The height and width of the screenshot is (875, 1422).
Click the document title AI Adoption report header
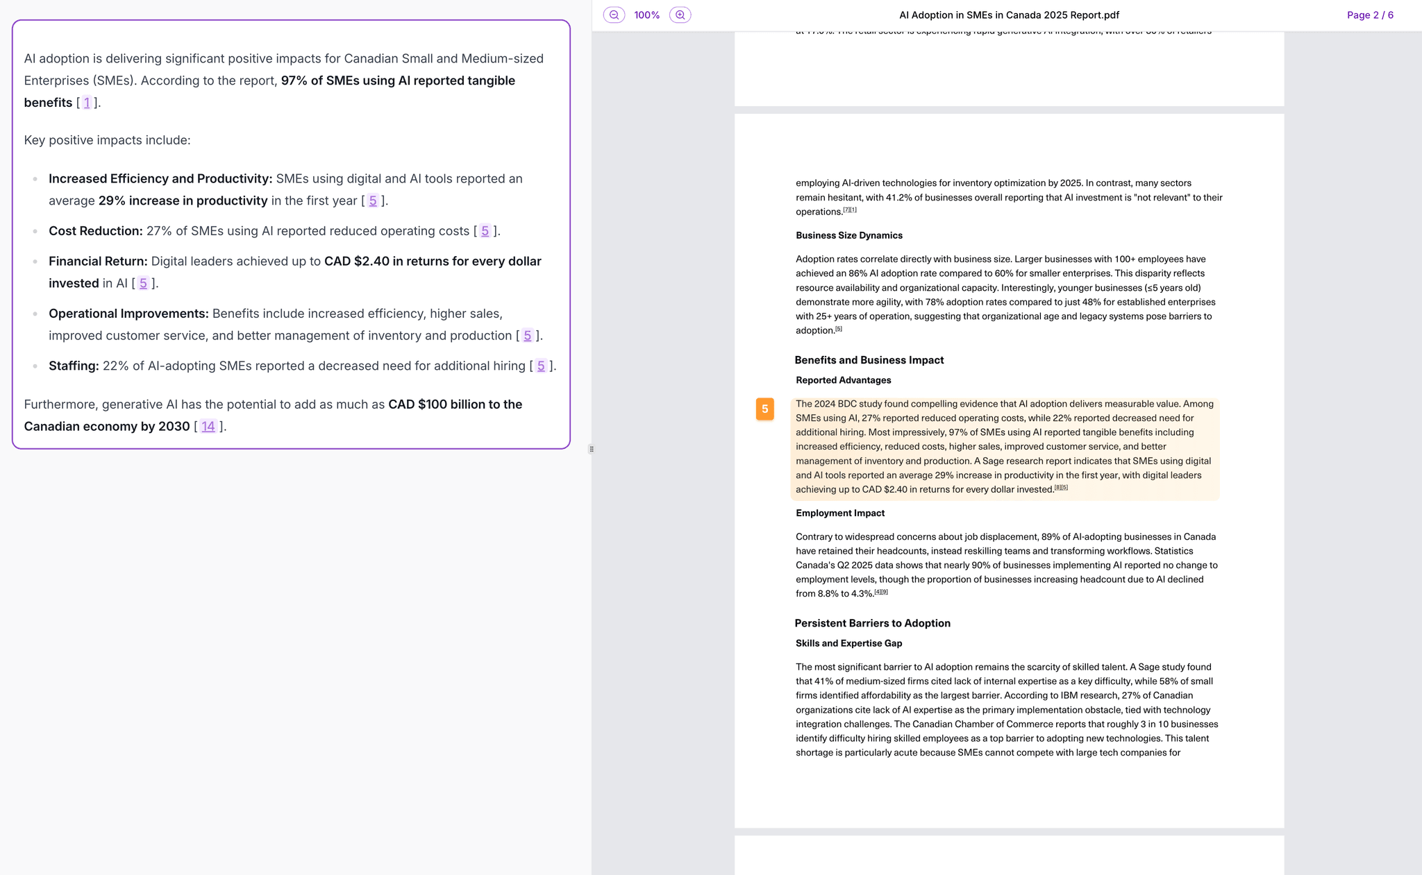tap(1009, 15)
